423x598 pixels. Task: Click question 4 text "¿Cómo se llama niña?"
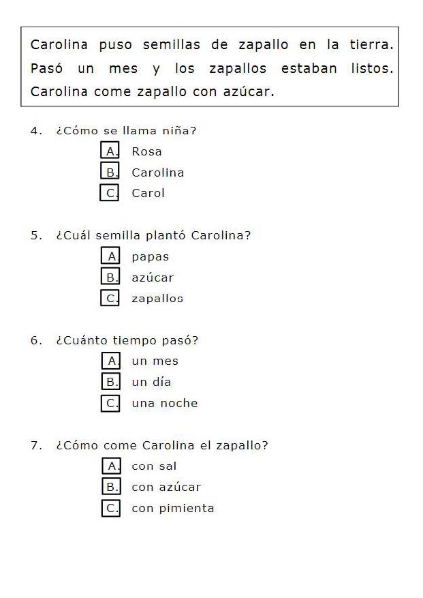126,130
